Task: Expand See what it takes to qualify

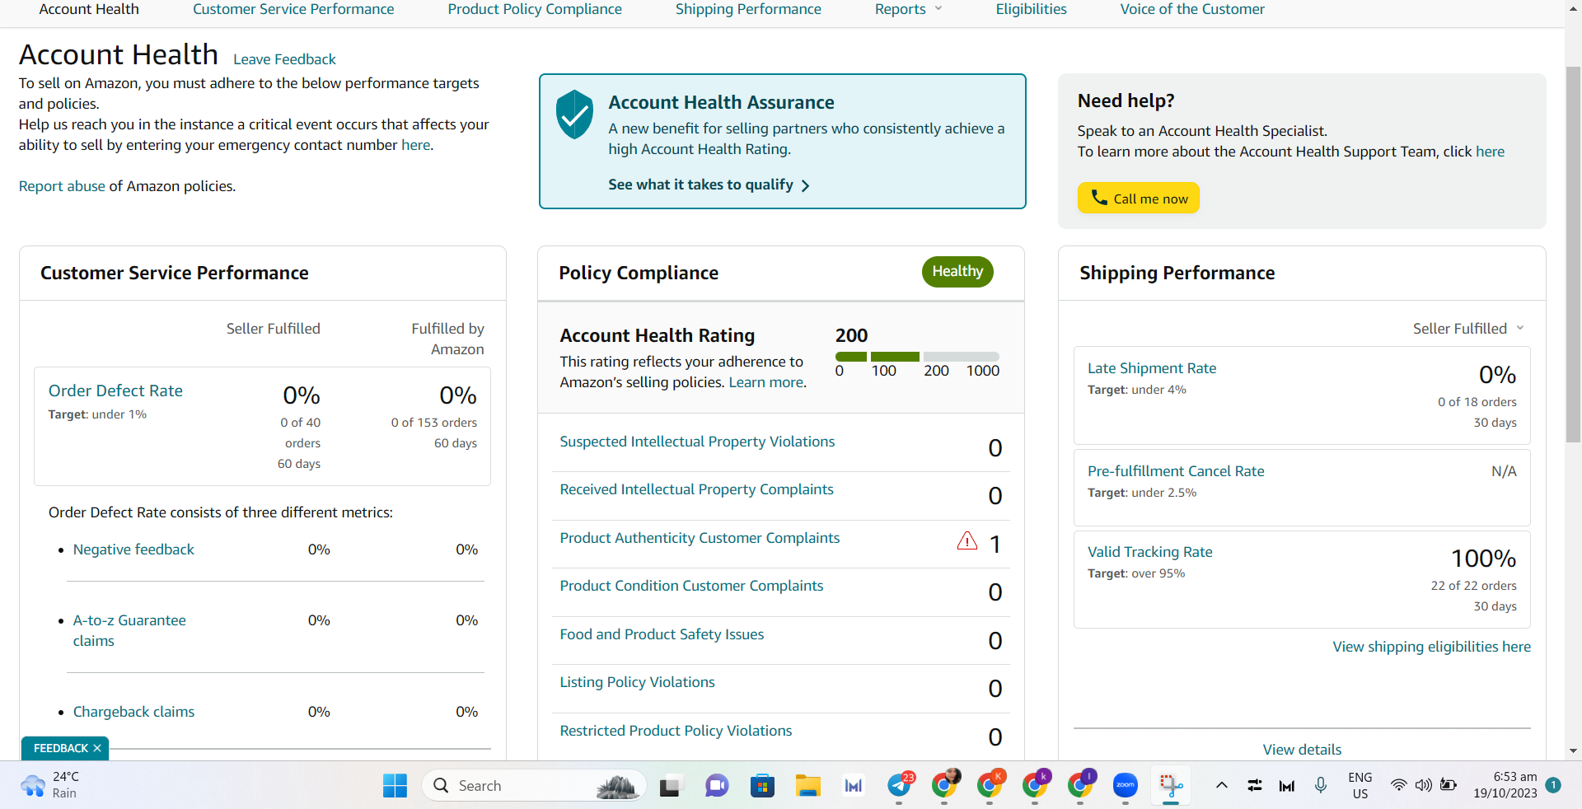Action: click(x=709, y=185)
